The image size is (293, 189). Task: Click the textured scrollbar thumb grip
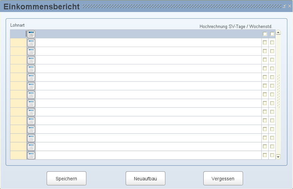pyautogui.click(x=278, y=91)
